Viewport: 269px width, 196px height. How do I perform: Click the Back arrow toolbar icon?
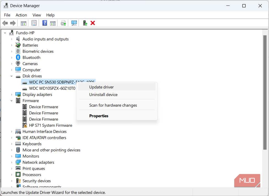pos(5,23)
